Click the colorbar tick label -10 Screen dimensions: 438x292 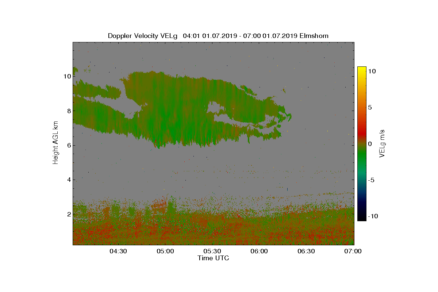[373, 216]
